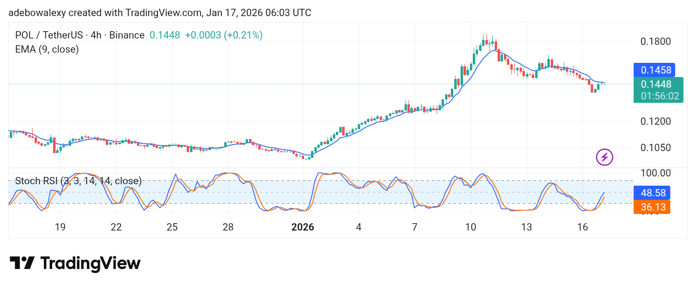Click the 10 date axis label

click(x=471, y=227)
